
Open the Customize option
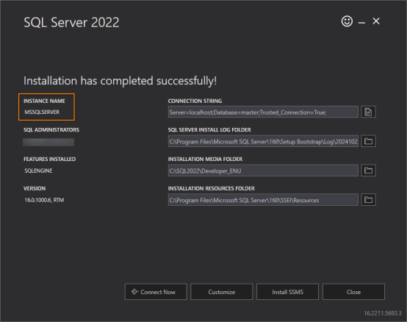(x=222, y=292)
